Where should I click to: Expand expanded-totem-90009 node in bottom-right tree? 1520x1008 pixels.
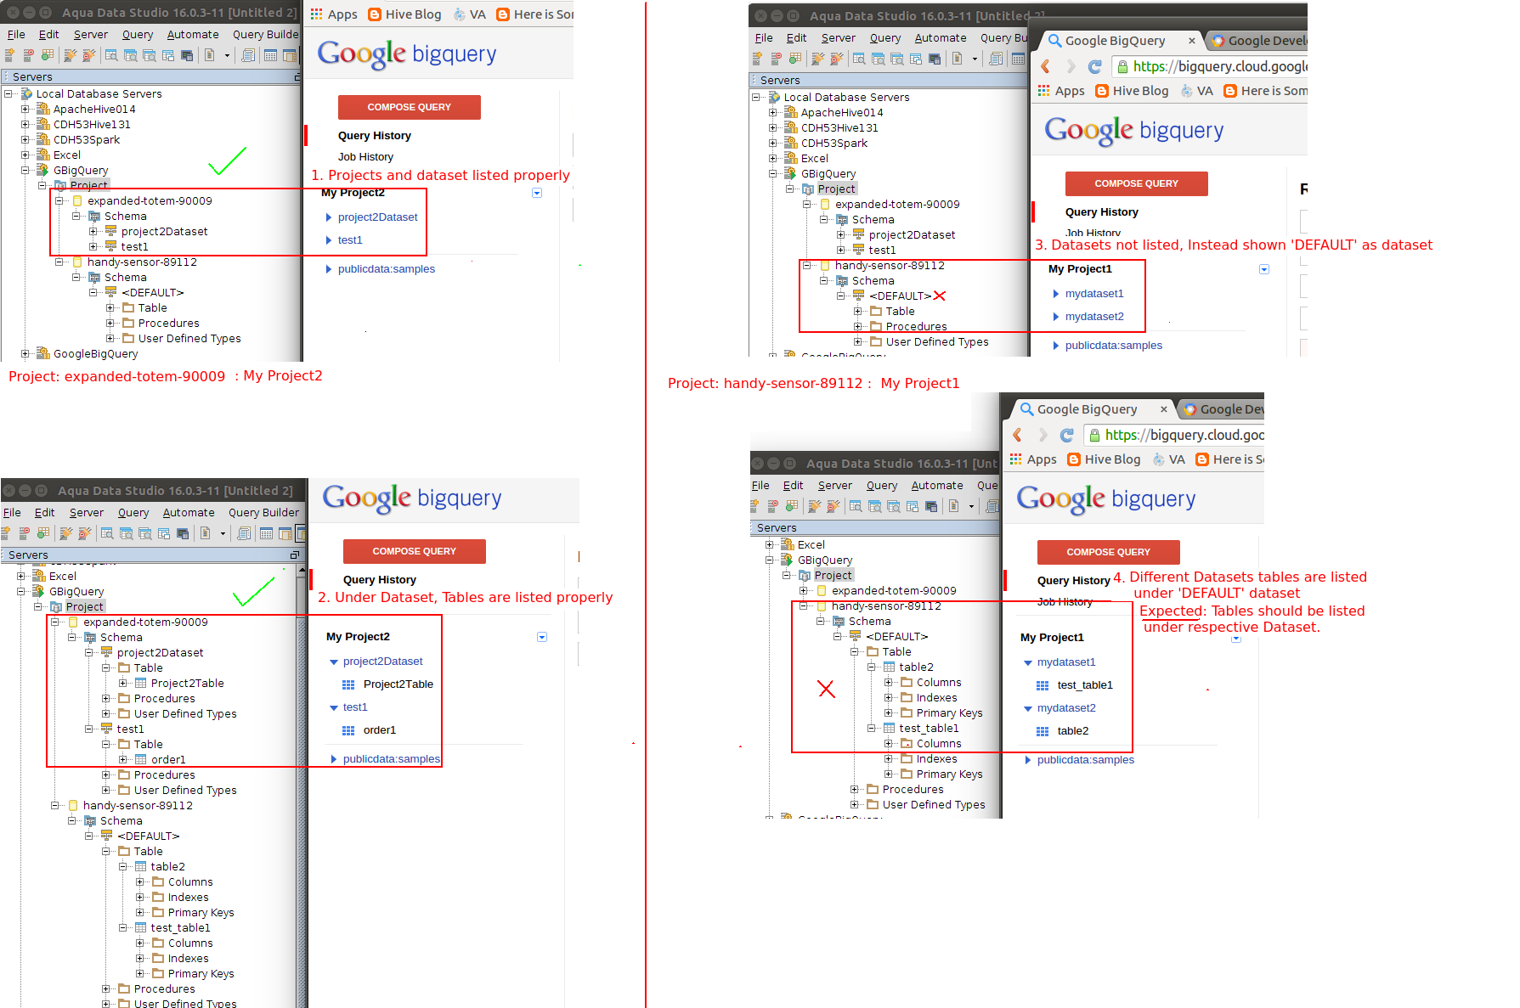pyautogui.click(x=804, y=590)
